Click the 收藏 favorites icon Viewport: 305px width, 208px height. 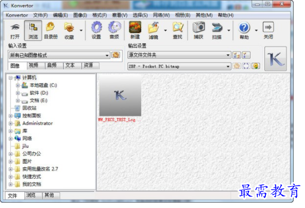tap(69, 28)
